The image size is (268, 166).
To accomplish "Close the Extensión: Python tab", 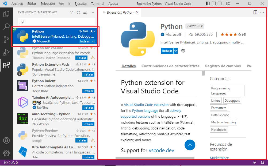I will pos(137,12).
